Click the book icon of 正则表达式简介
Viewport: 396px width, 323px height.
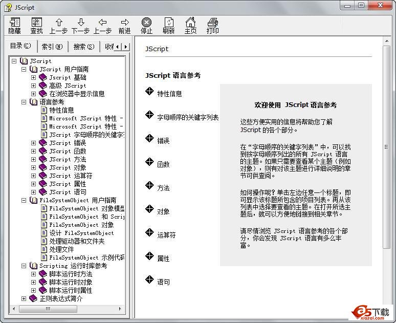33,298
